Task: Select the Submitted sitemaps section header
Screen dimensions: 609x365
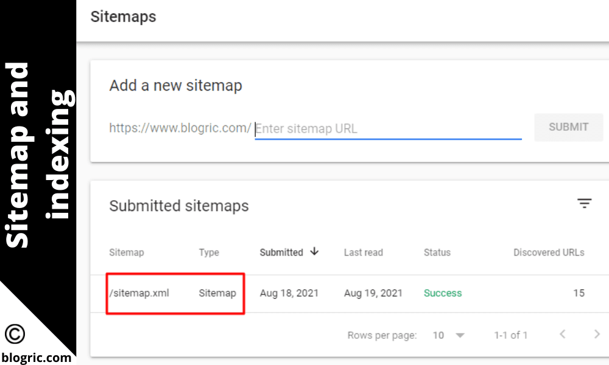Action: click(178, 206)
